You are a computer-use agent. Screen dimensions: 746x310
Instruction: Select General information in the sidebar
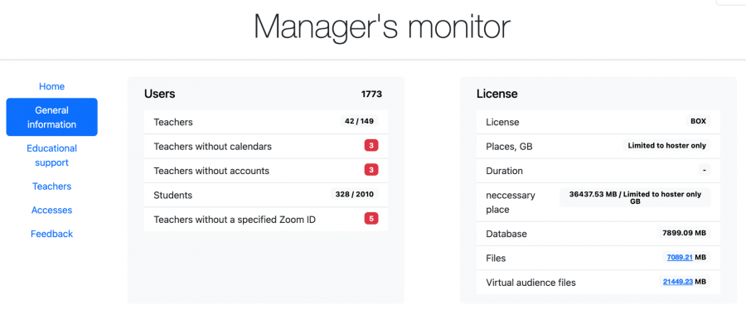point(52,117)
